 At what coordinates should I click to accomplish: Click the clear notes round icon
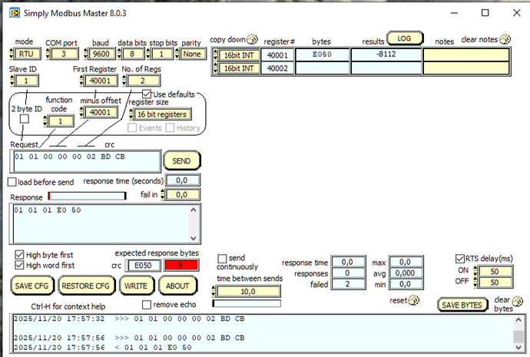[x=505, y=39]
